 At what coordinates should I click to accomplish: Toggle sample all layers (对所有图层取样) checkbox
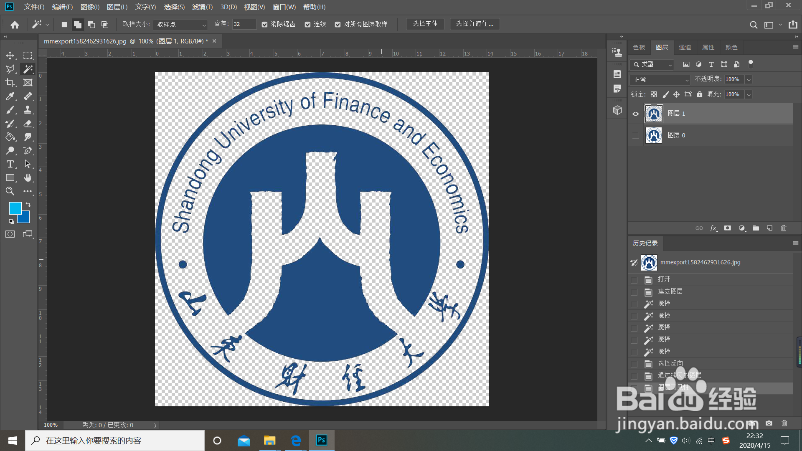[x=338, y=25]
